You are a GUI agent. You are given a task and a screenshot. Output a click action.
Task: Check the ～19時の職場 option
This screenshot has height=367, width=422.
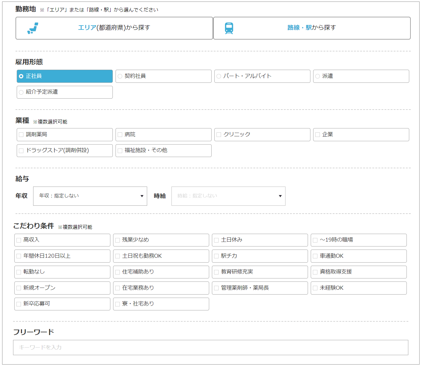coord(359,240)
